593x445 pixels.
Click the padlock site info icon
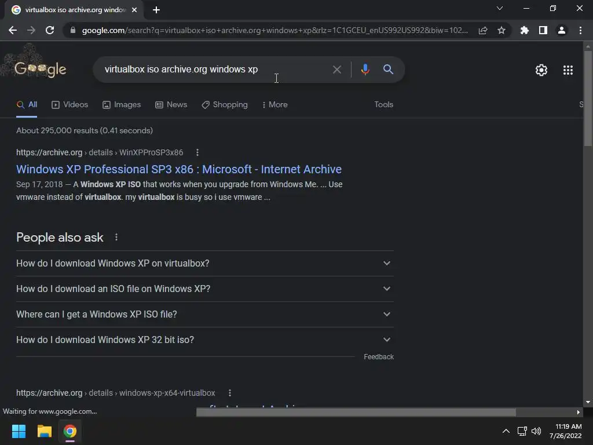pyautogui.click(x=73, y=30)
